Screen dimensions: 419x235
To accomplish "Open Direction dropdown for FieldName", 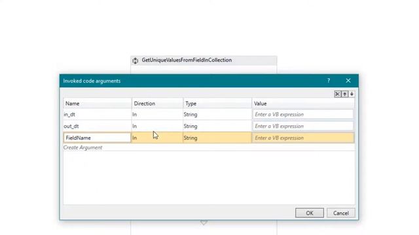I will (x=157, y=138).
